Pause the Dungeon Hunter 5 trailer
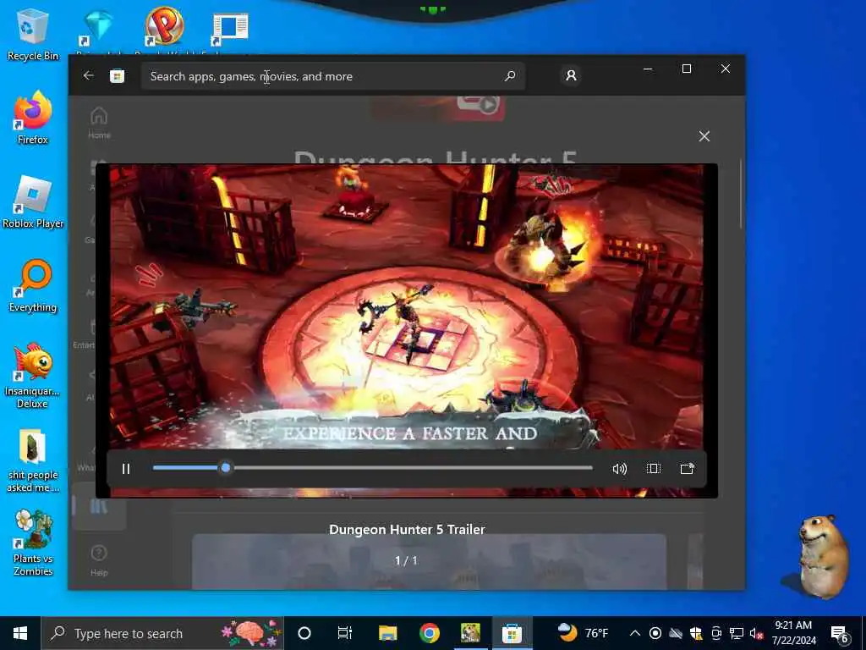This screenshot has width=866, height=650. tap(126, 469)
